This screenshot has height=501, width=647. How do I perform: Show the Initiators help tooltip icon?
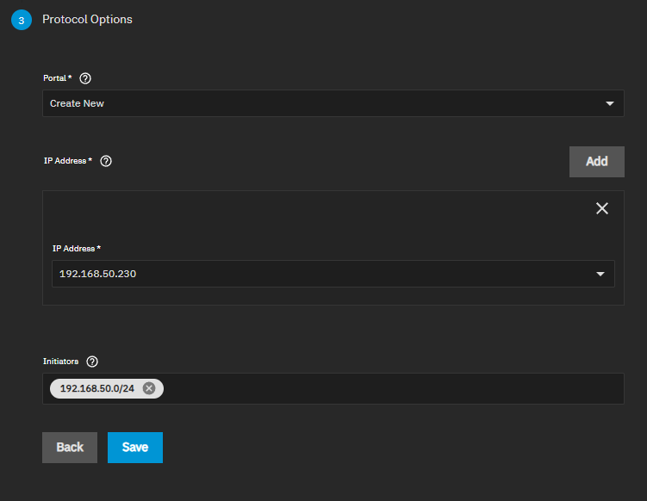point(92,362)
